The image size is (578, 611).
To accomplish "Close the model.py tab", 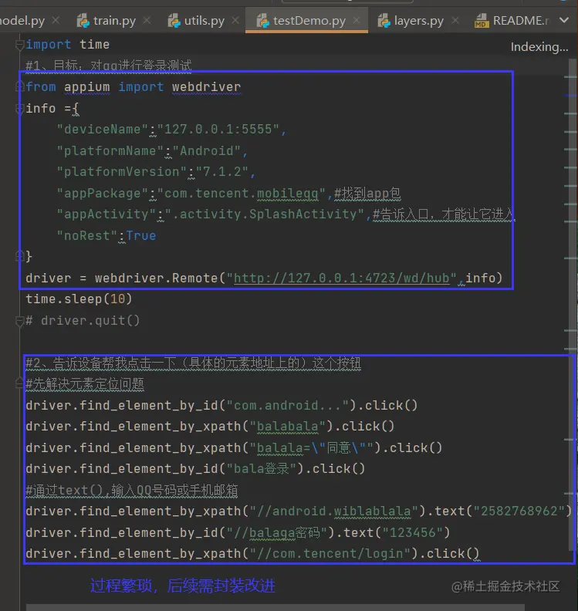I will click(x=56, y=20).
